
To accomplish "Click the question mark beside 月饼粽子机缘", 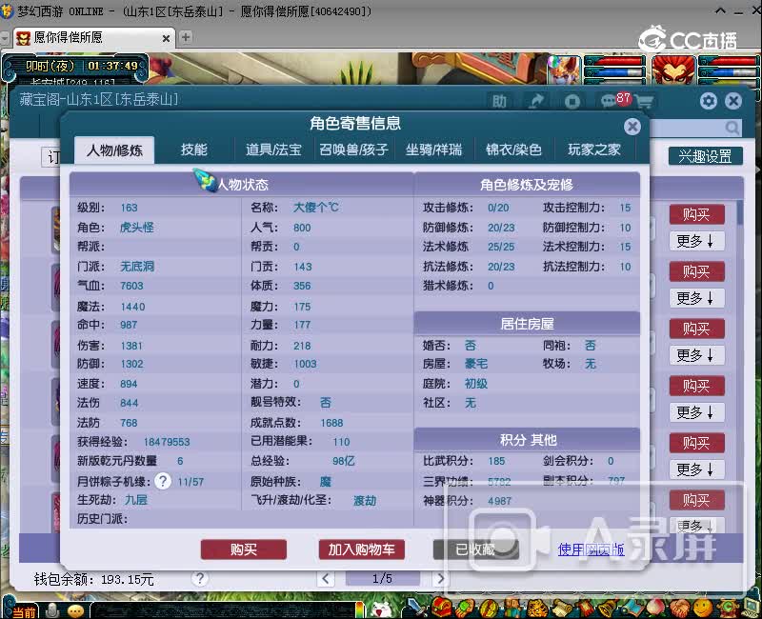I will click(x=163, y=481).
